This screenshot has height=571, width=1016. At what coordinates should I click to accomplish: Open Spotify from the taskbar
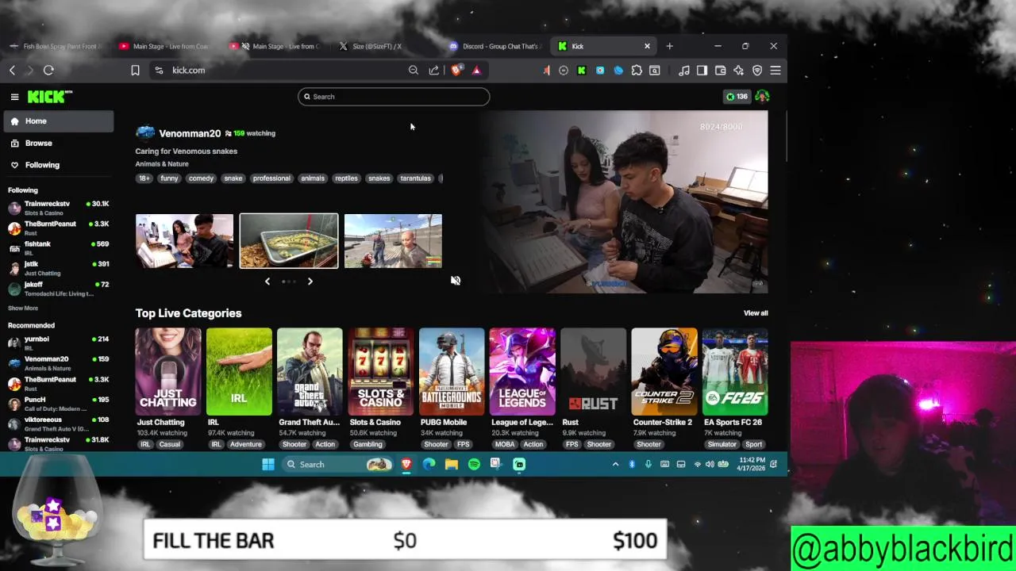point(474,465)
